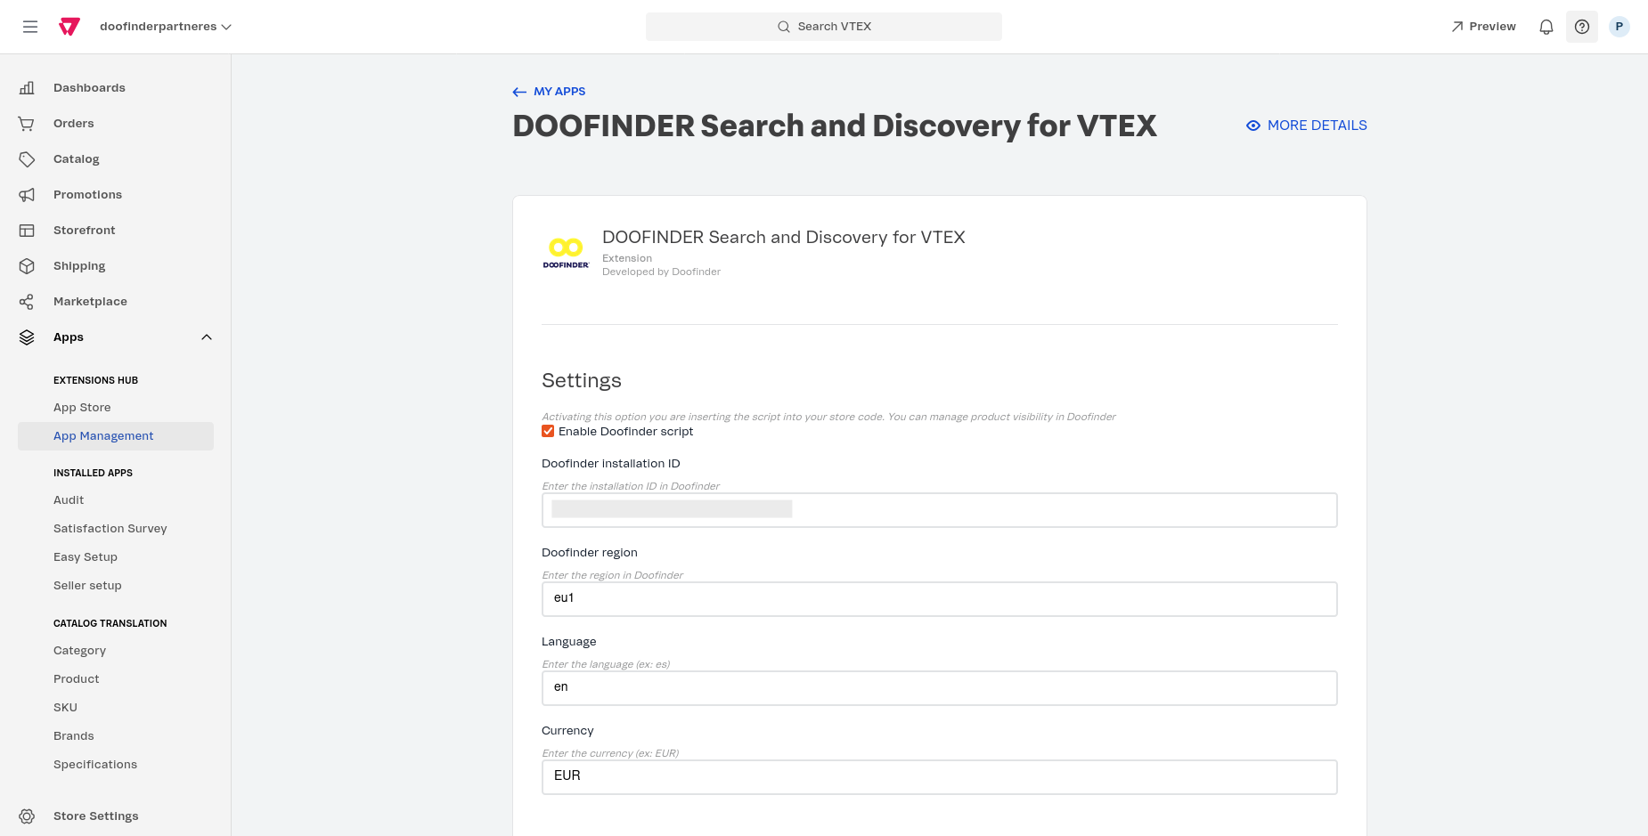Click the VTEX logo icon
The image size is (1648, 836).
pyautogui.click(x=69, y=27)
